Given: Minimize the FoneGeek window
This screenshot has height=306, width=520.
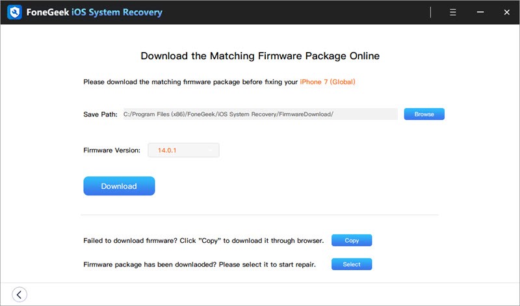Looking at the screenshot, I should point(480,12).
